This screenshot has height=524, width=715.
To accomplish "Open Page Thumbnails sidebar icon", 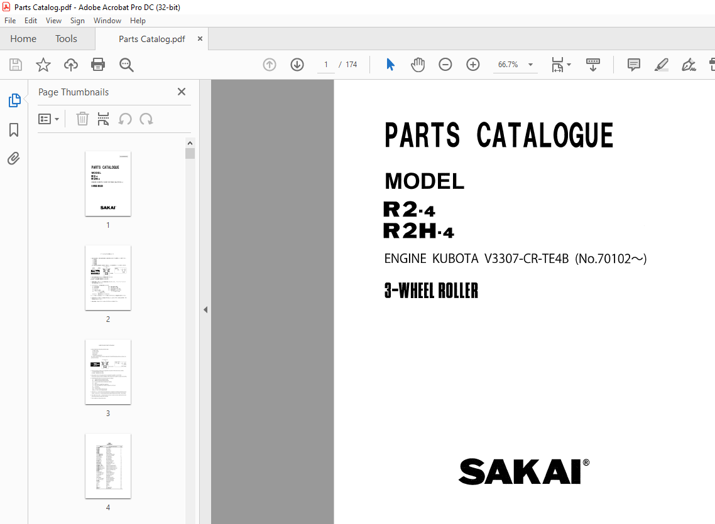I will point(14,100).
